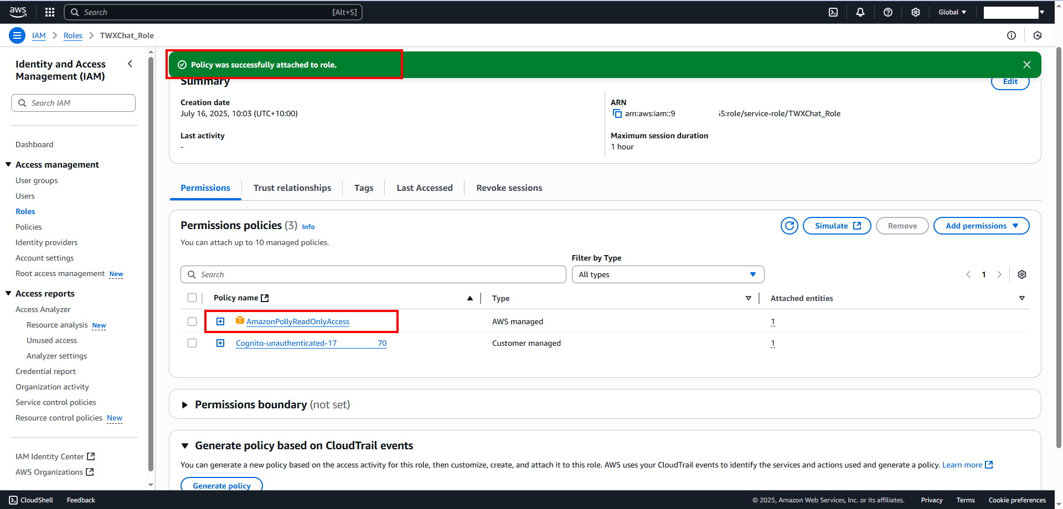Screen dimensions: 1063x509
Task: Toggle the hamburger navigation menu icon
Action: [17, 35]
